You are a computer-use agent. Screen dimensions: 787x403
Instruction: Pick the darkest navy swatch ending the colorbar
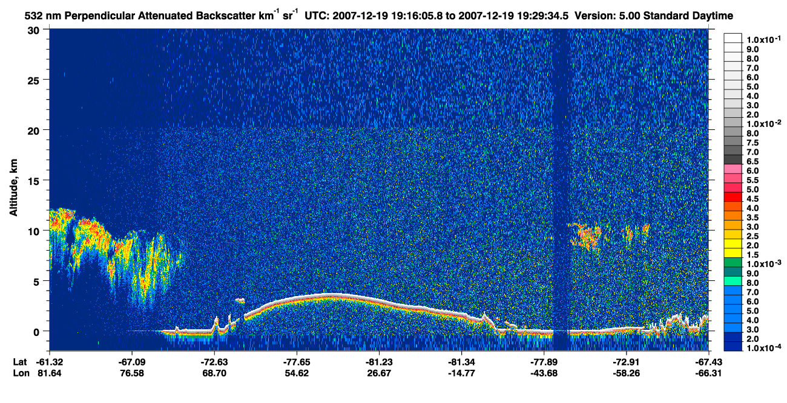733,347
